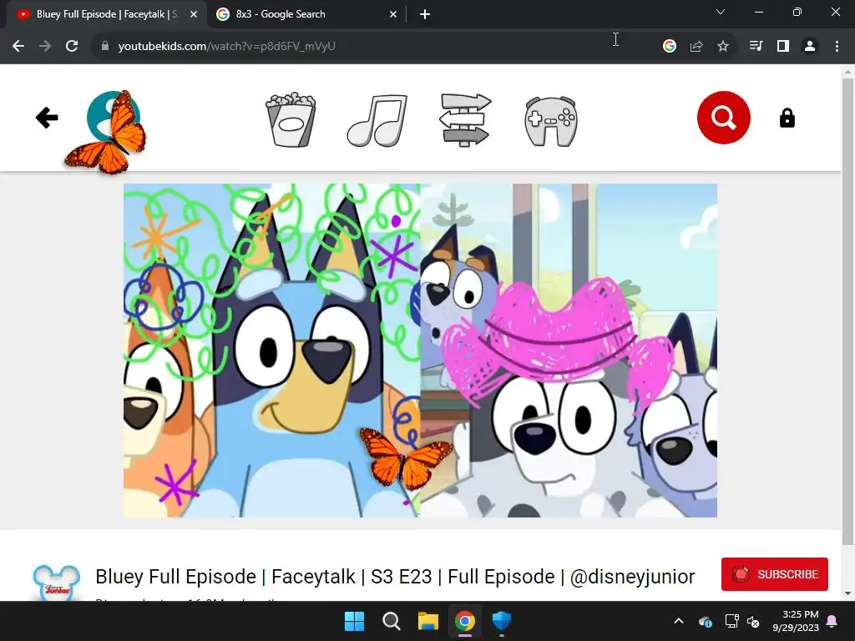
Task: Click the red search button
Action: 724,118
